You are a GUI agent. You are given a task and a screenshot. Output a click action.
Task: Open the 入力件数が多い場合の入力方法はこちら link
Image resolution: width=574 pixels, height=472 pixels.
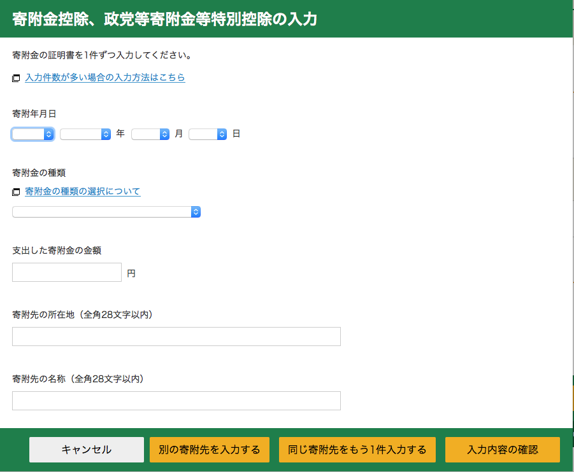click(105, 78)
